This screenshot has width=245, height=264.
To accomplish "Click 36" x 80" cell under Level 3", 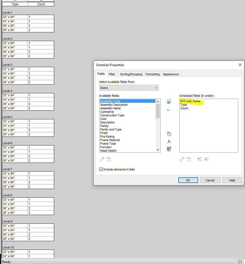I will coord(15,78).
